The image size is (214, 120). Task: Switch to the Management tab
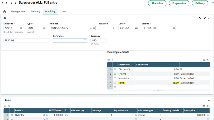(18, 11)
